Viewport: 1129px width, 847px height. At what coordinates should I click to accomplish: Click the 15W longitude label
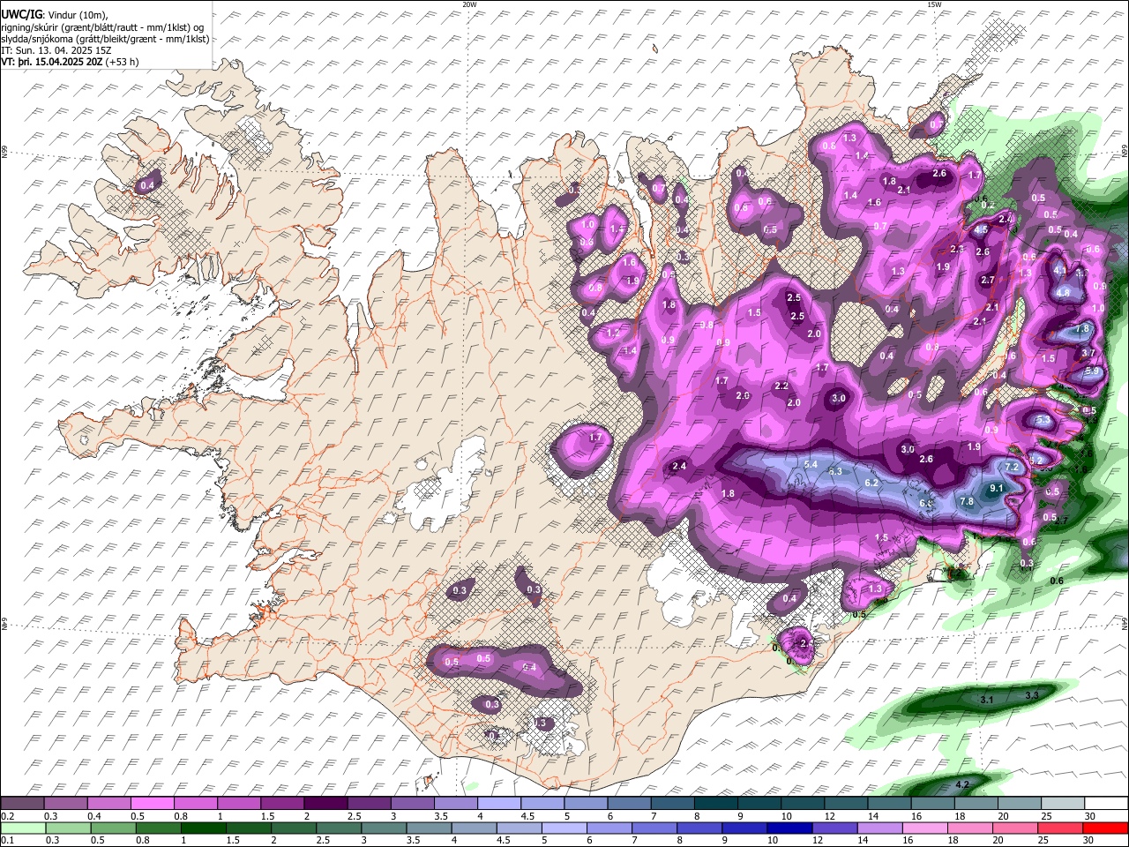pos(934,4)
